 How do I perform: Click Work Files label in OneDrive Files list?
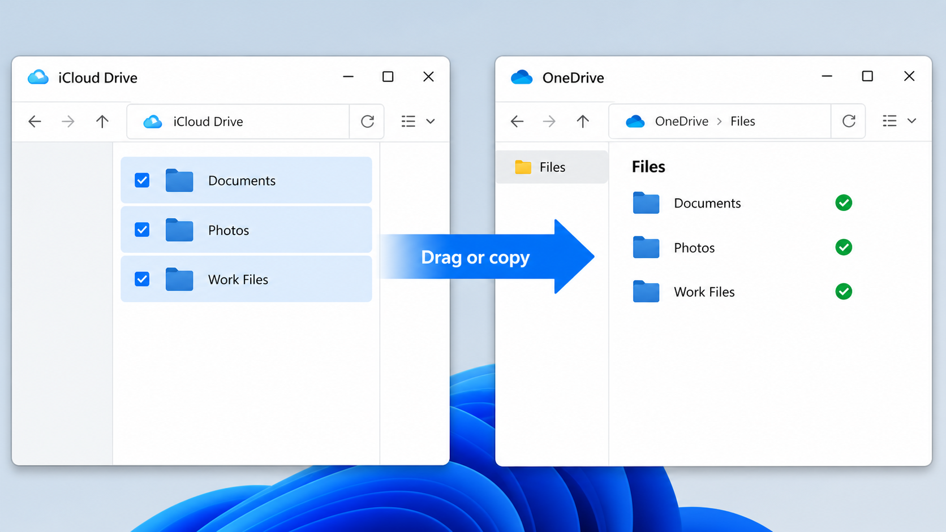[x=704, y=292]
